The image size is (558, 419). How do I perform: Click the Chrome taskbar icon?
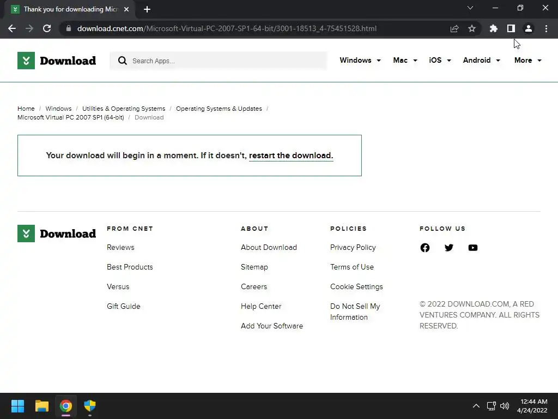point(66,406)
